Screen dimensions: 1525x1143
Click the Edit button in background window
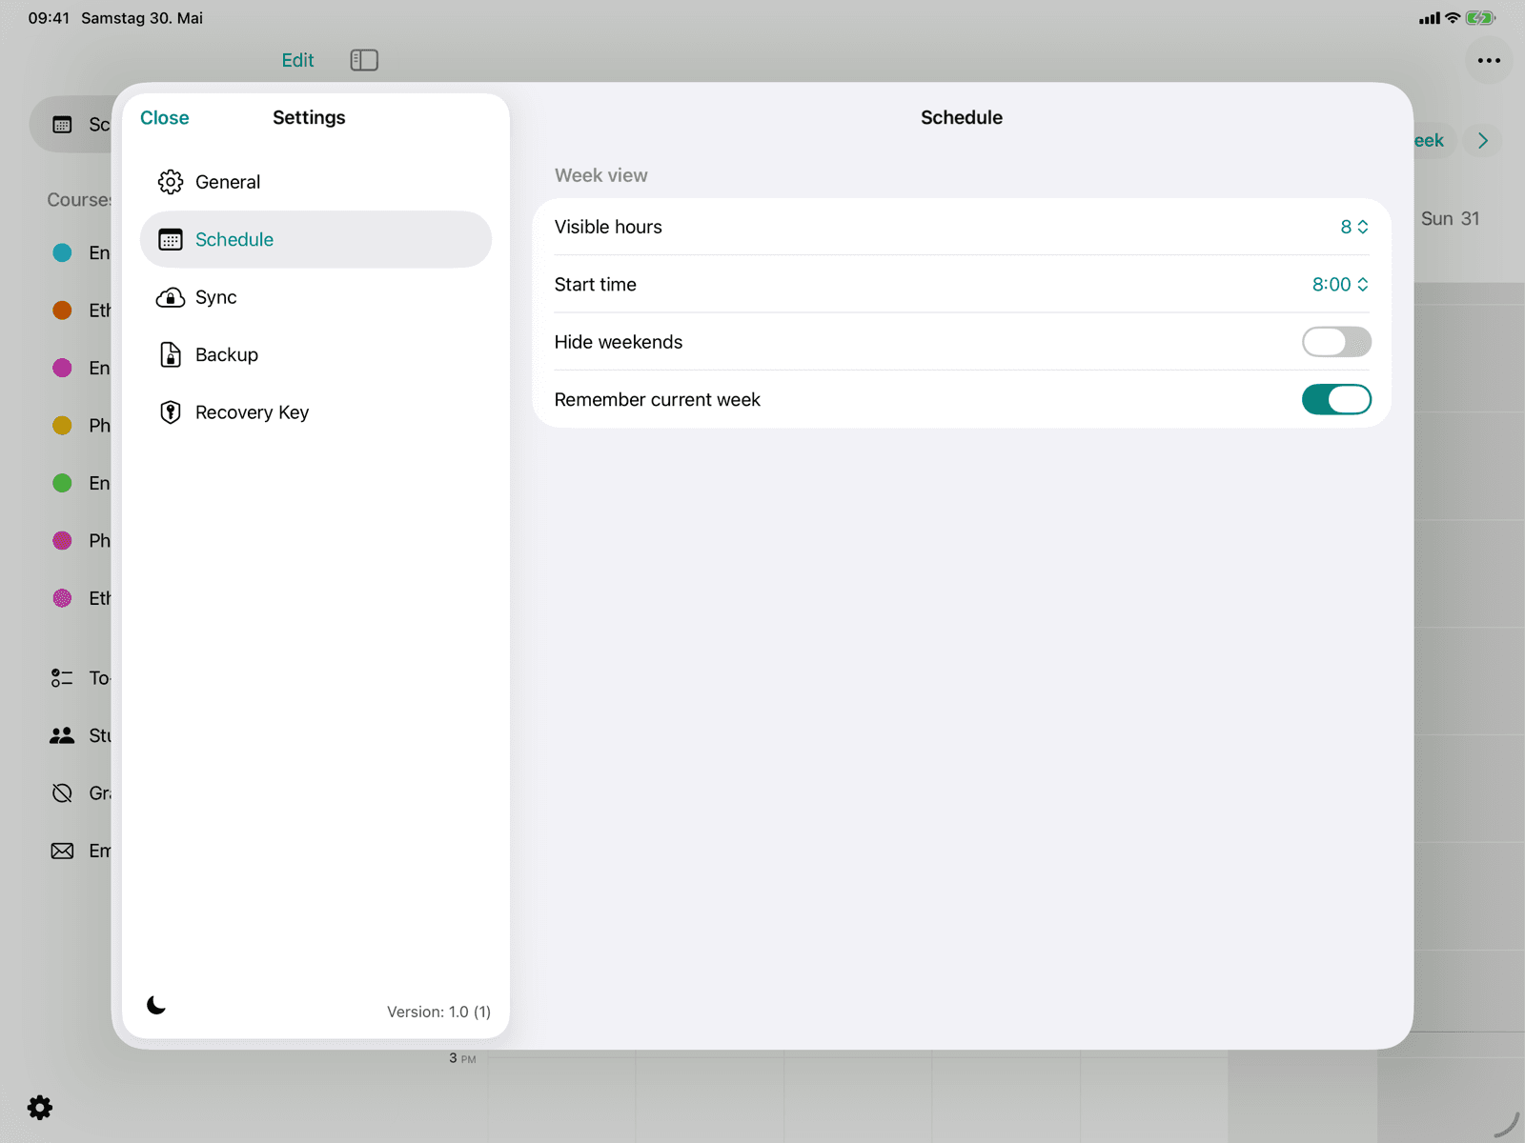pyautogui.click(x=297, y=60)
